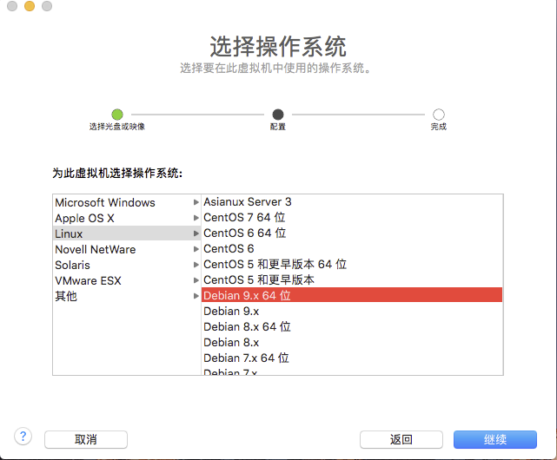Choose Debian 8.x 64 位
Image resolution: width=557 pixels, height=460 pixels.
352,326
